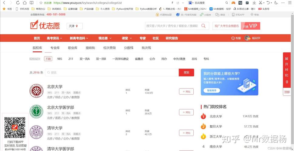The image size is (294, 151).
Task: Expand the 新高考选科 menu
Action: pyautogui.click(x=79, y=38)
